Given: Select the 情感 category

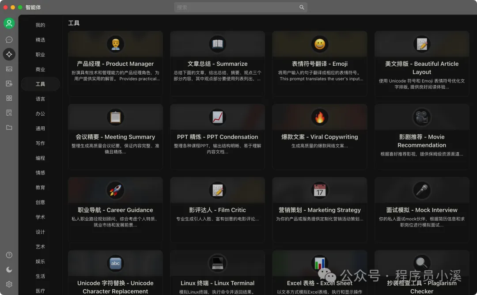Looking at the screenshot, I should [x=40, y=173].
